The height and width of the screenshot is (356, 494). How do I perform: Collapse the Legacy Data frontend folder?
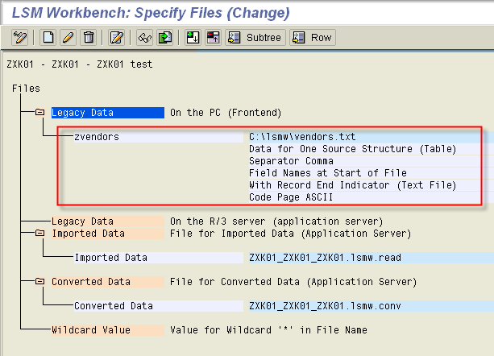click(x=39, y=113)
